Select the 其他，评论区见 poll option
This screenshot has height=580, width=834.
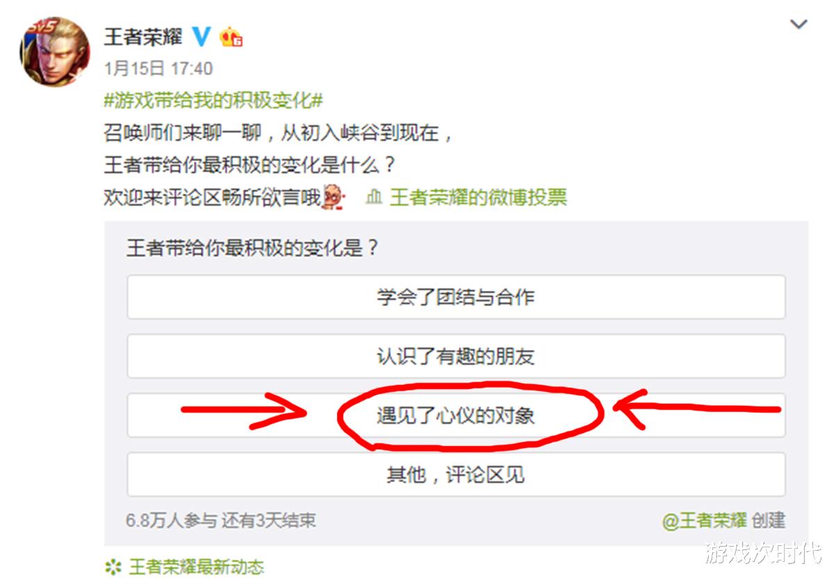pos(456,474)
